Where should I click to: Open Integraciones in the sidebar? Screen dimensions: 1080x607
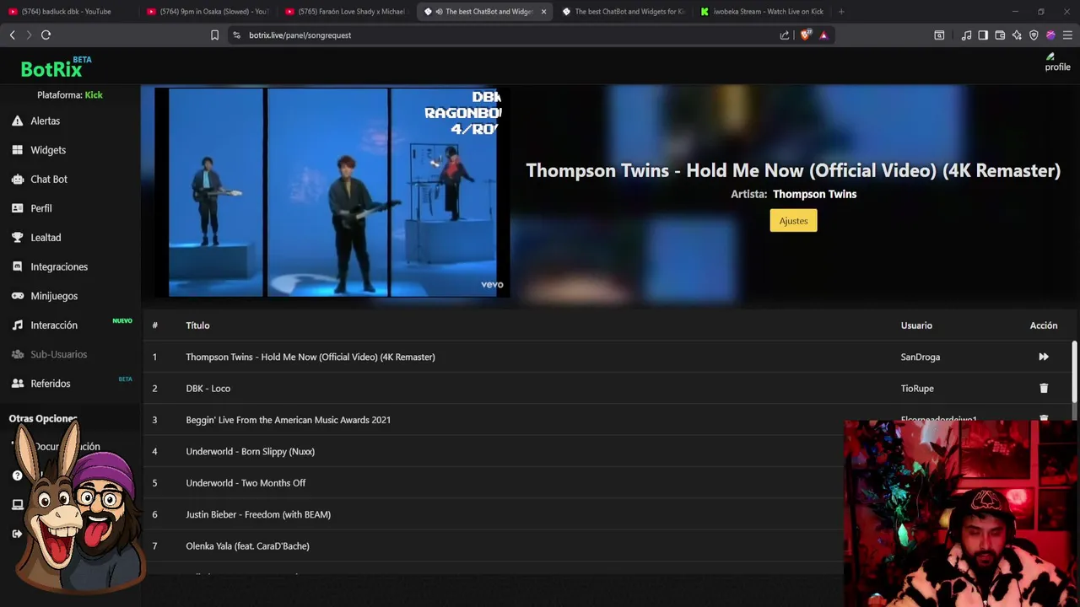pos(59,266)
